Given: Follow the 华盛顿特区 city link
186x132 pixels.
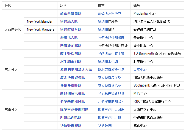Looking at the screenshot, I should (x=106, y=125).
